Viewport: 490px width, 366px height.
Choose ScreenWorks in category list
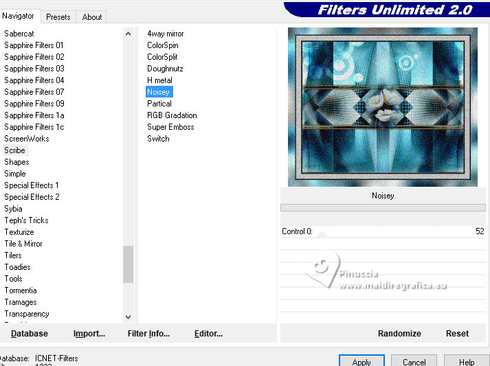27,139
